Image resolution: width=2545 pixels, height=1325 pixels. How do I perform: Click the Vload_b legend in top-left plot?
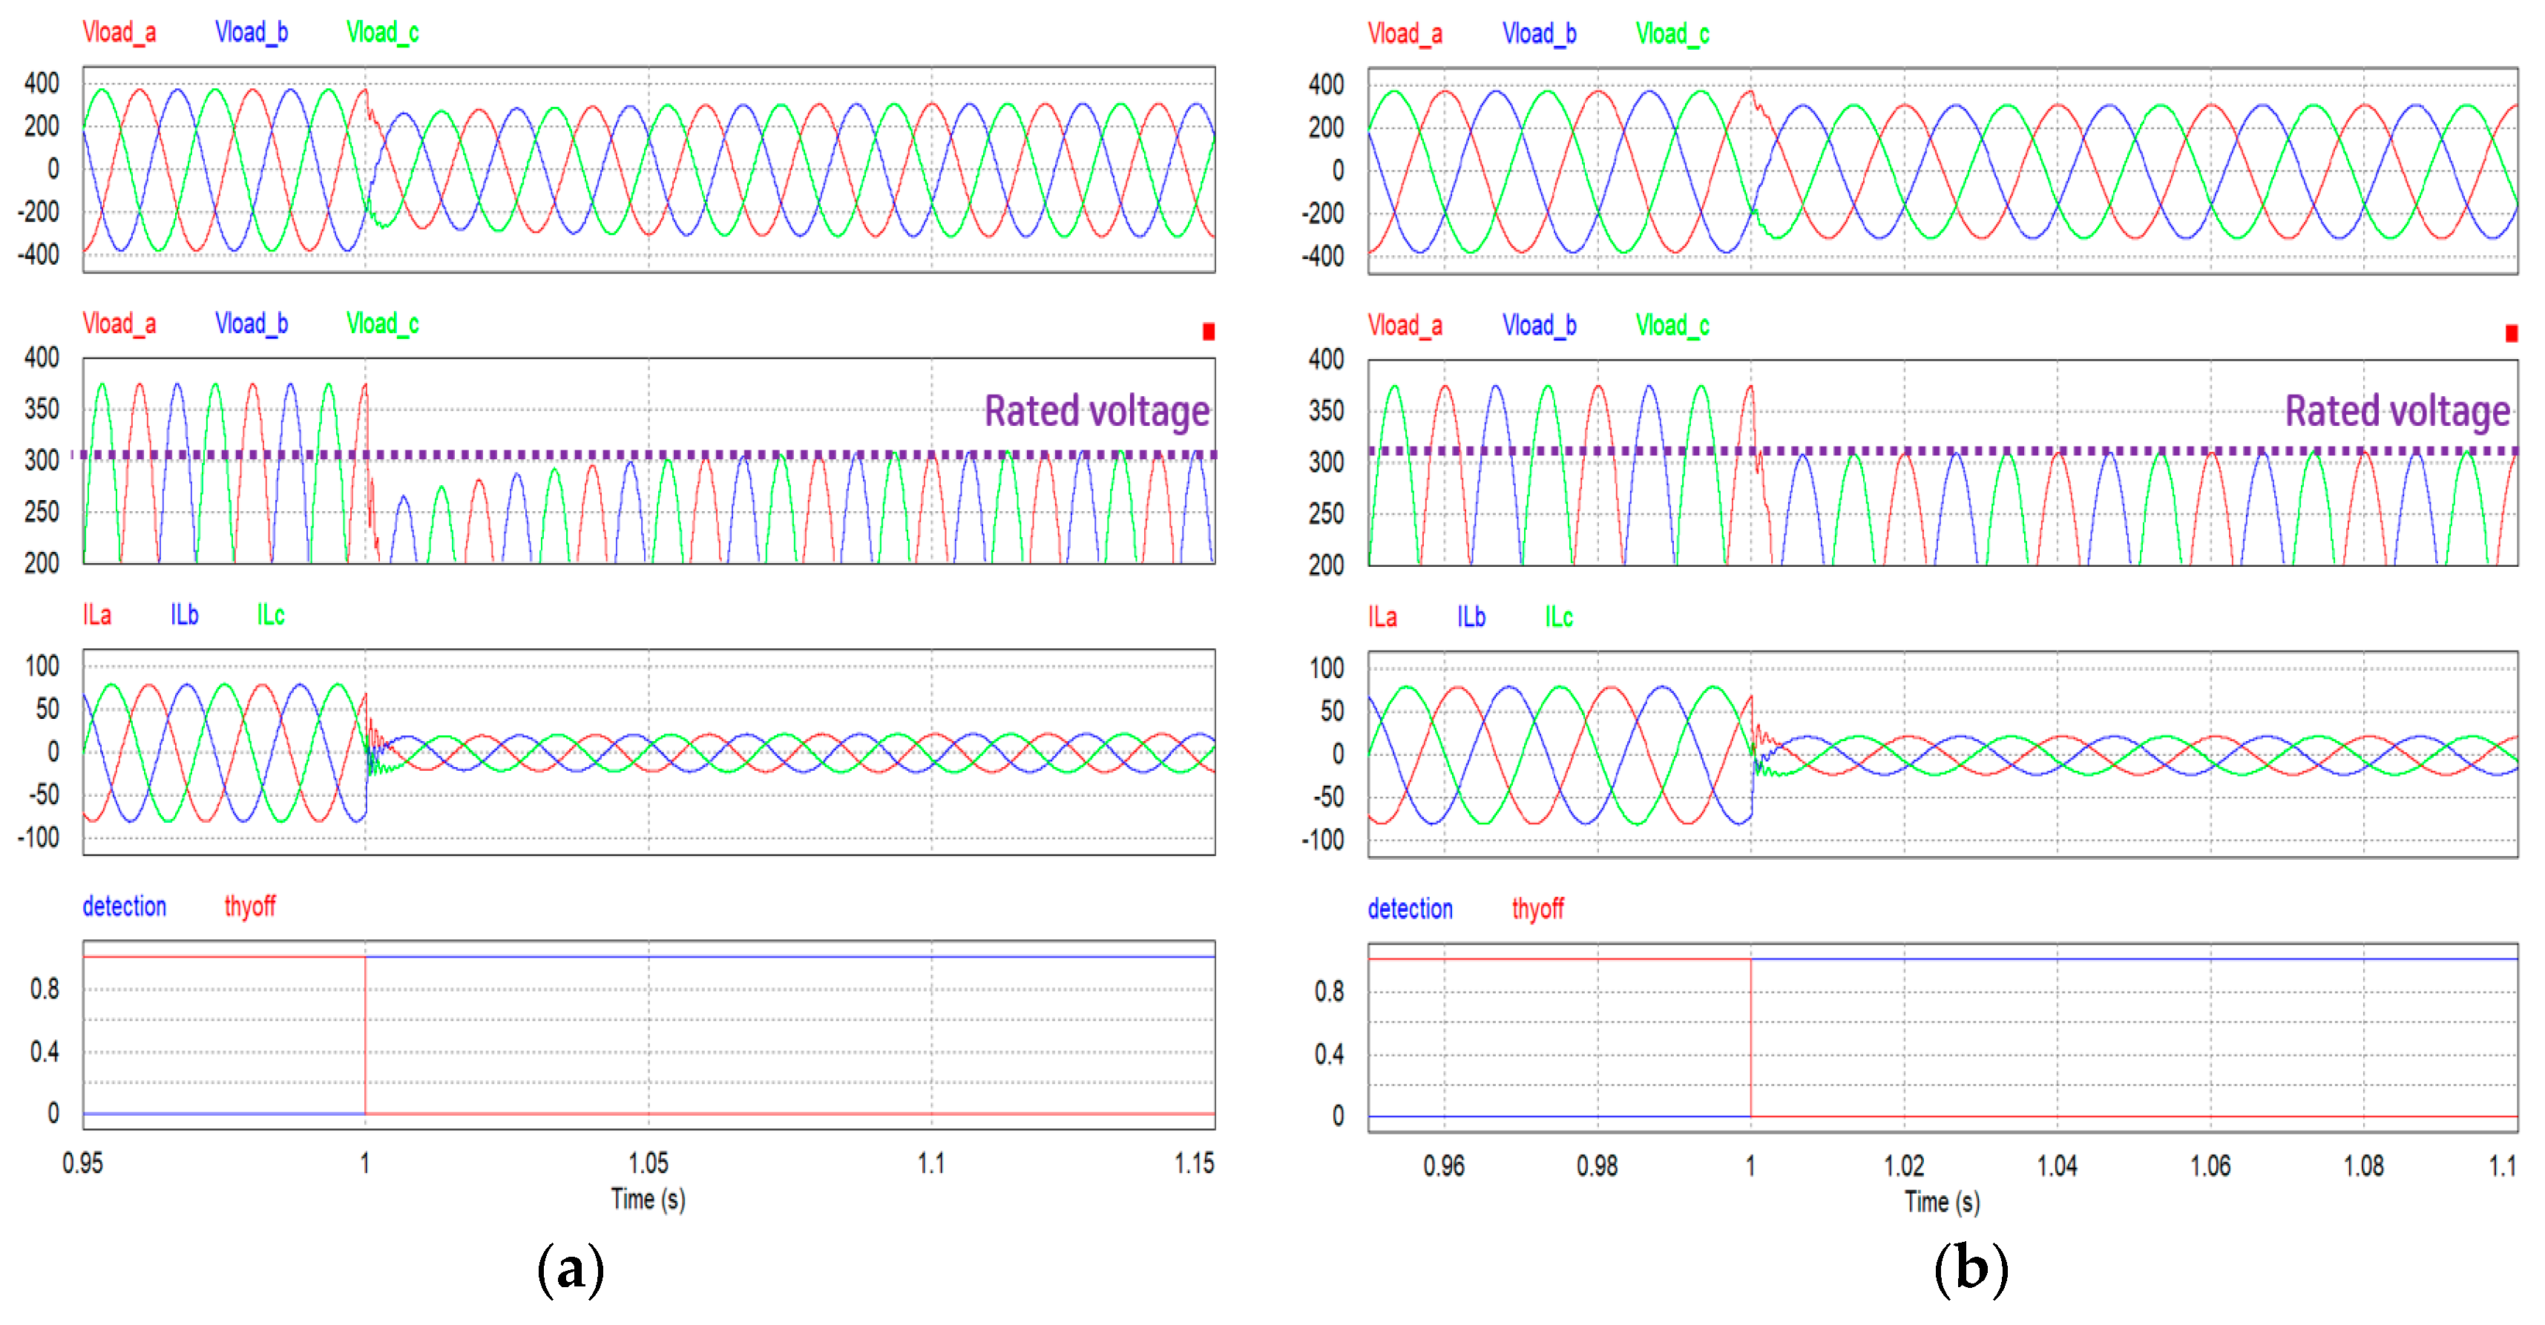251,33
